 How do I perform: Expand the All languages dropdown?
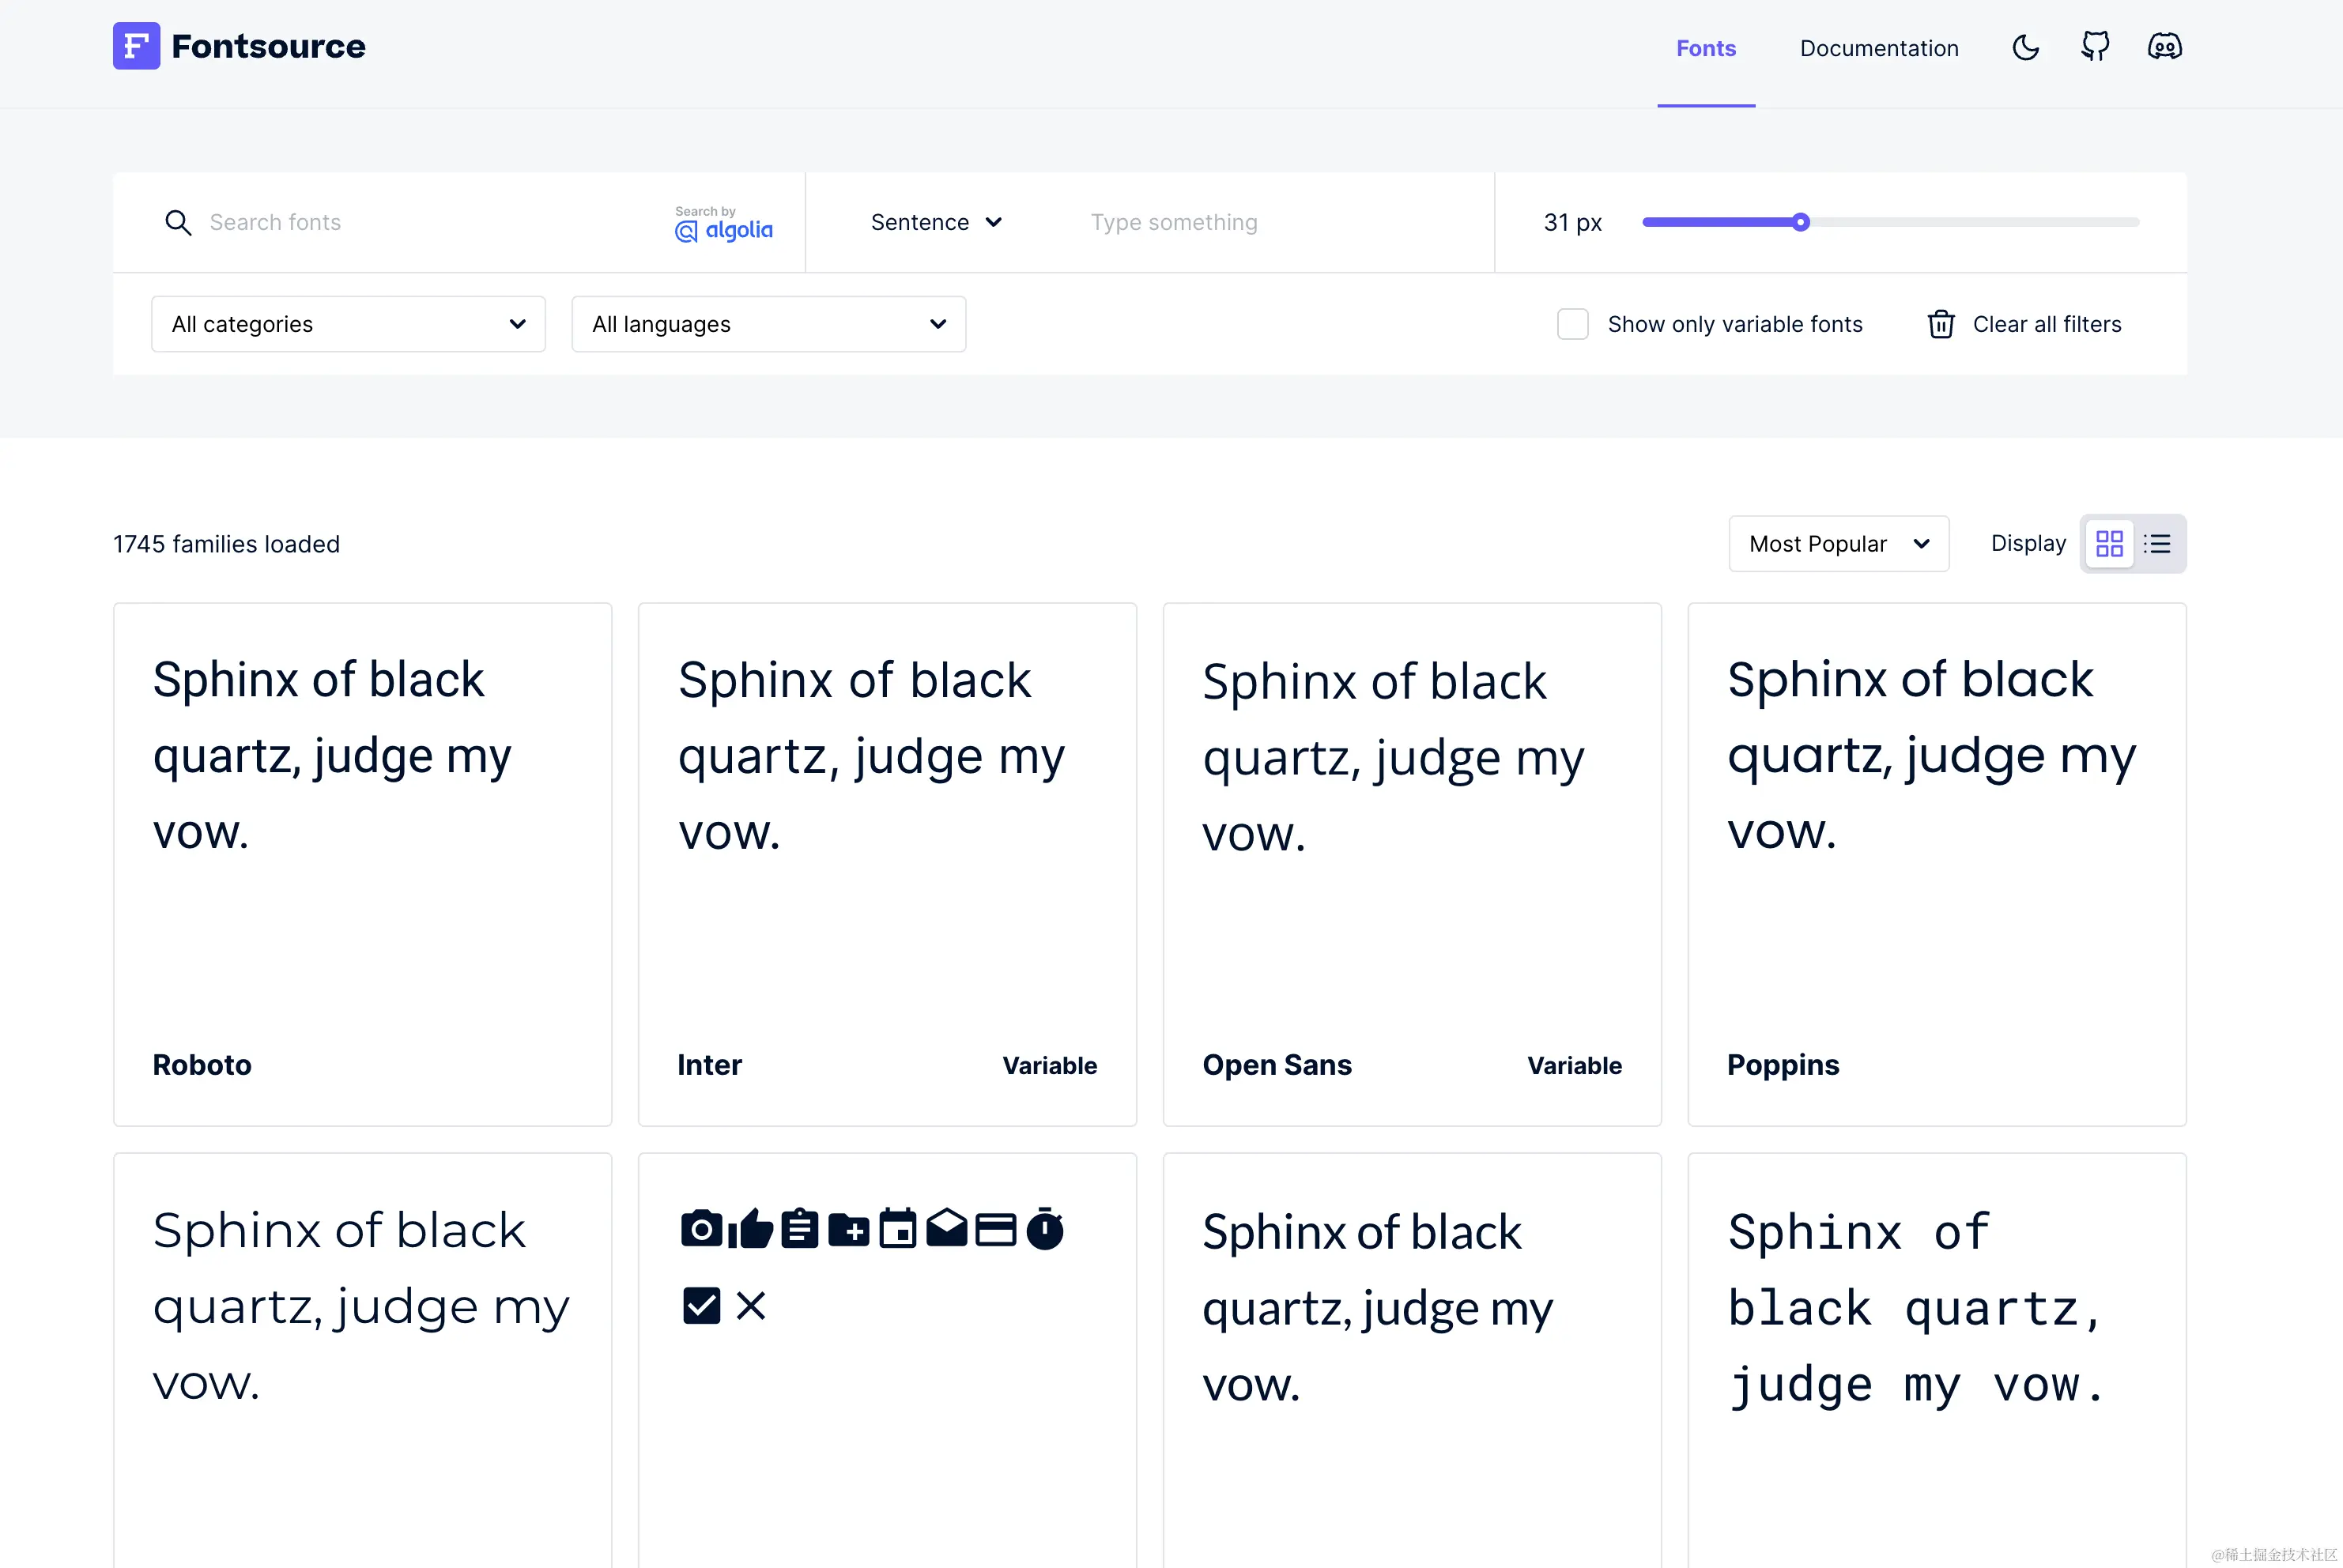pyautogui.click(x=768, y=324)
